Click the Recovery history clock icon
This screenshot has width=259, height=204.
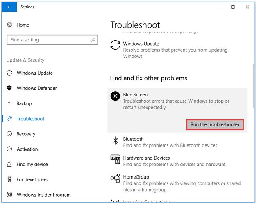(x=9, y=134)
